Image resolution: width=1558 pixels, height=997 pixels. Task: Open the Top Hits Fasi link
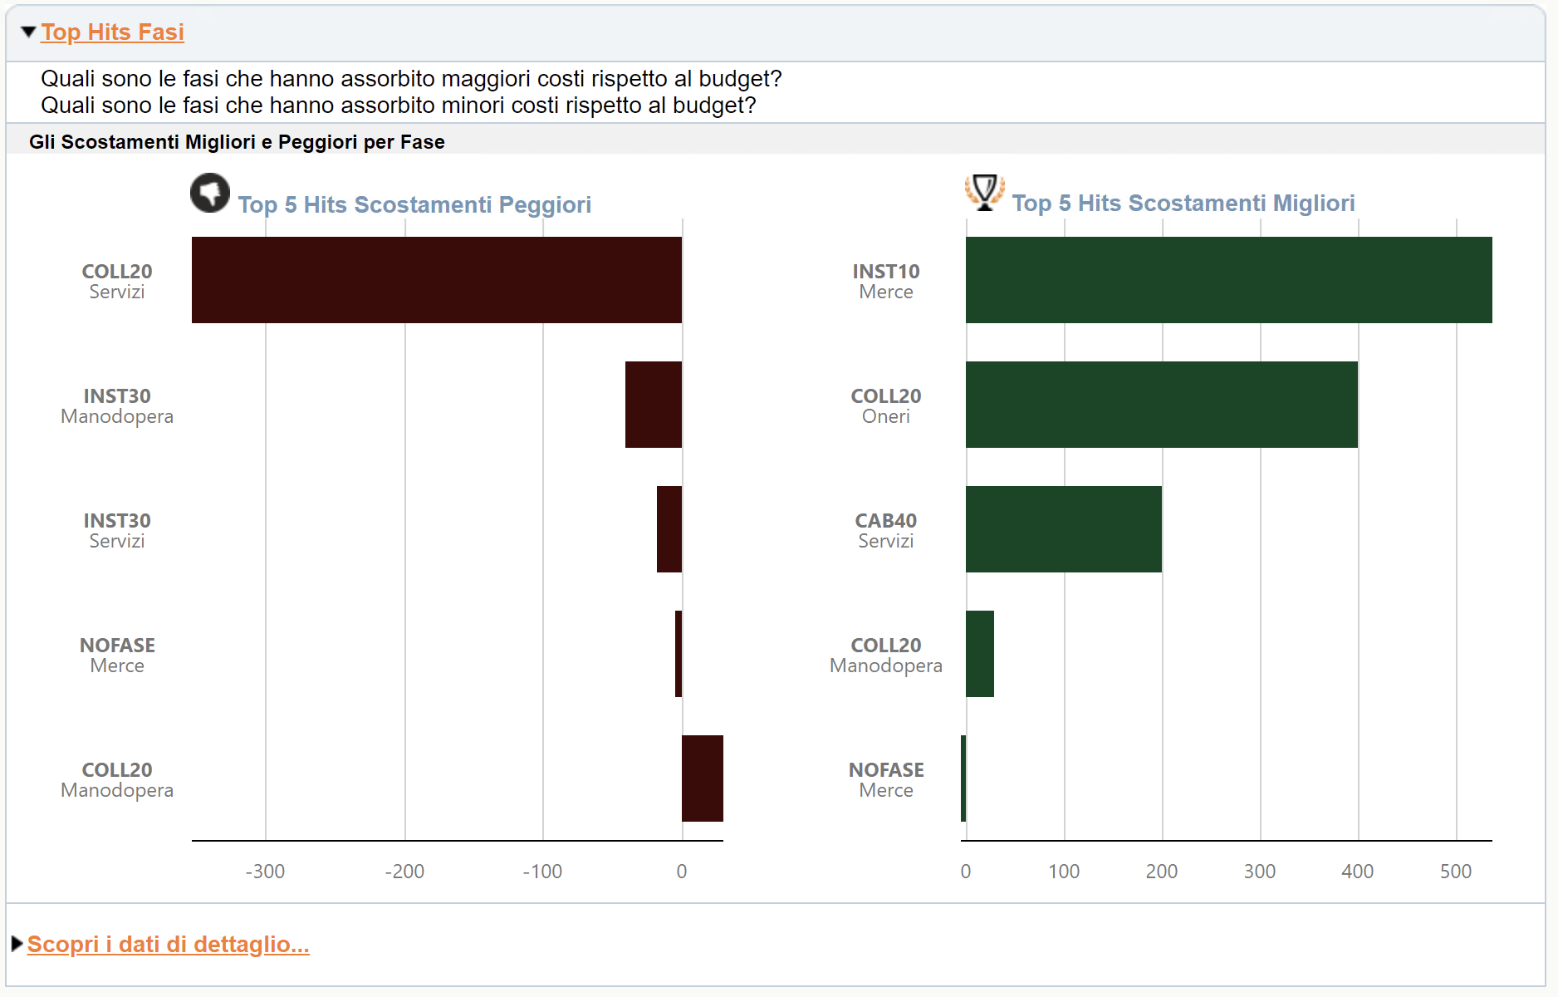coord(113,32)
